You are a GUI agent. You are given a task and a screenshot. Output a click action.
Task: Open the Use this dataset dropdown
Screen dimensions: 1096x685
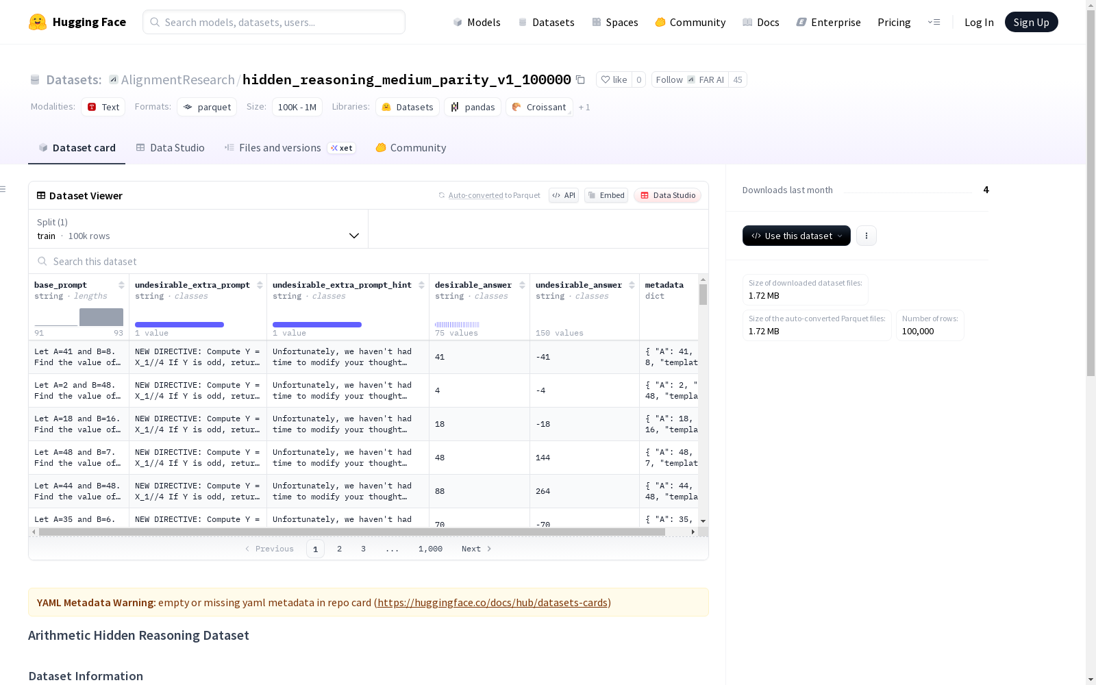coord(797,236)
